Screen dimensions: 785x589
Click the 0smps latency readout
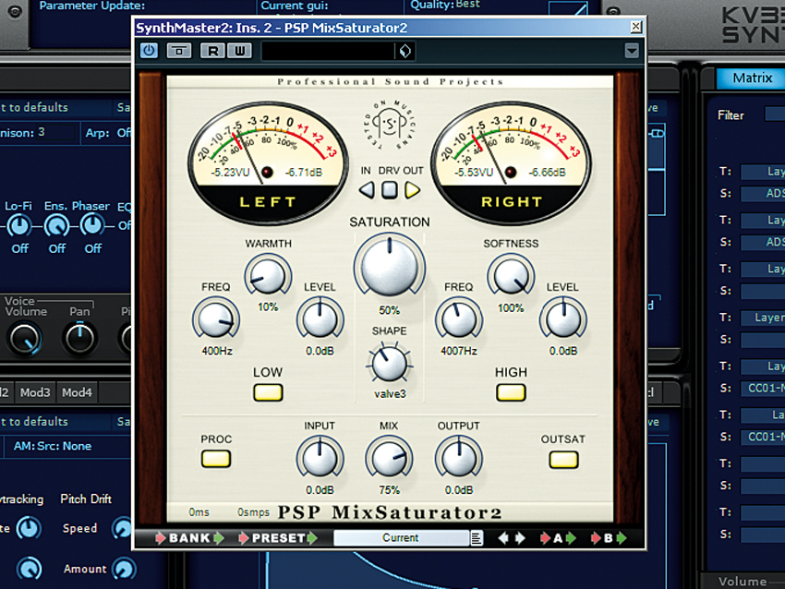(253, 512)
